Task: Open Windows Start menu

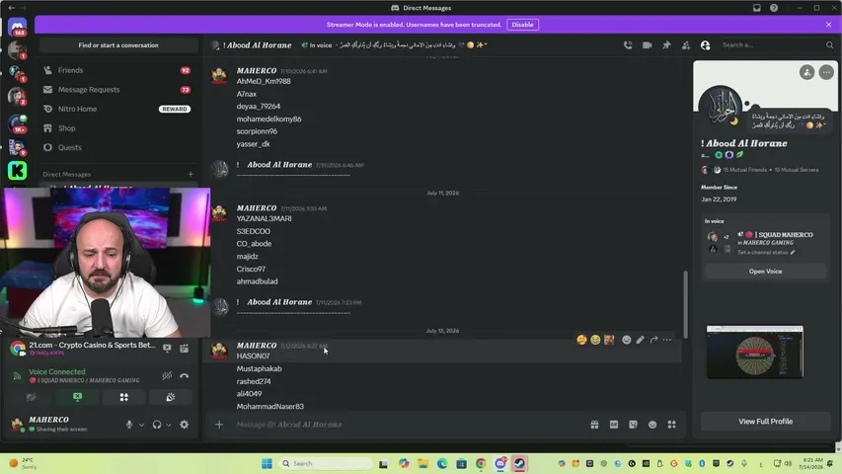Action: (x=267, y=463)
